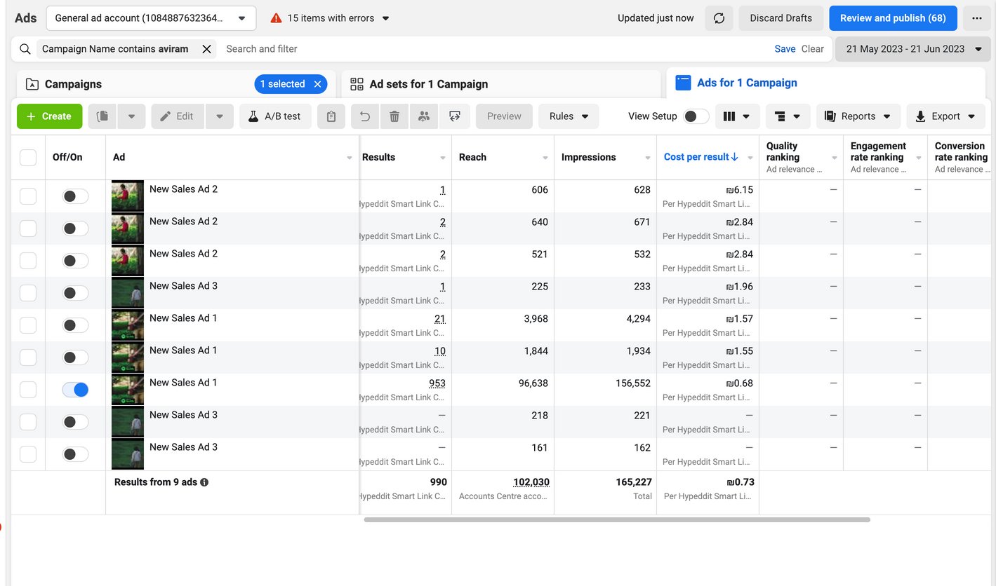Open the Ad column header menu arrow

(350, 158)
